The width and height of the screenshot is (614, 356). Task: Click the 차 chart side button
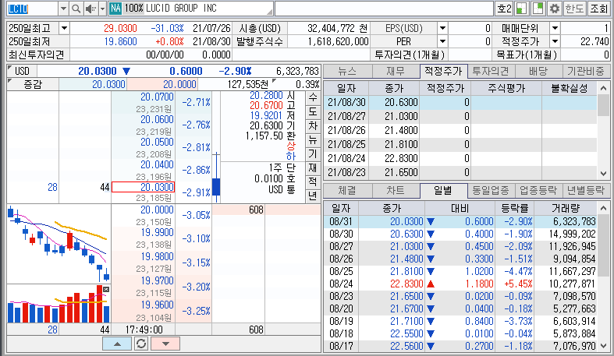point(313,125)
